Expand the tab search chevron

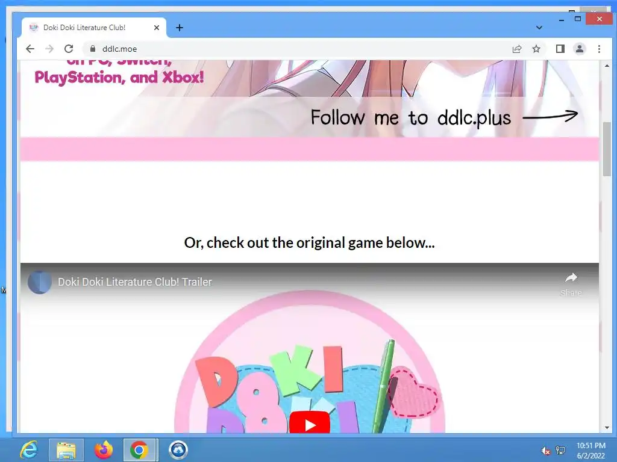(x=539, y=28)
